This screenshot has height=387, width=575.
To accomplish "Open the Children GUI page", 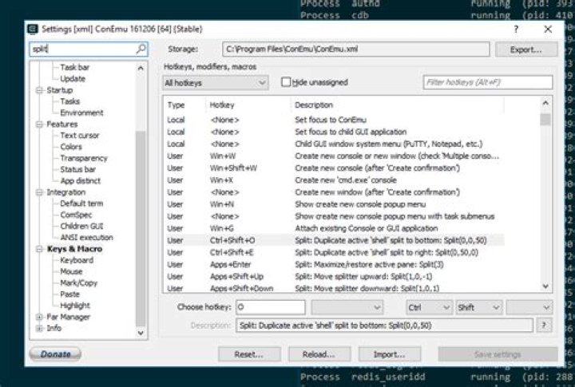I will 81,227.
